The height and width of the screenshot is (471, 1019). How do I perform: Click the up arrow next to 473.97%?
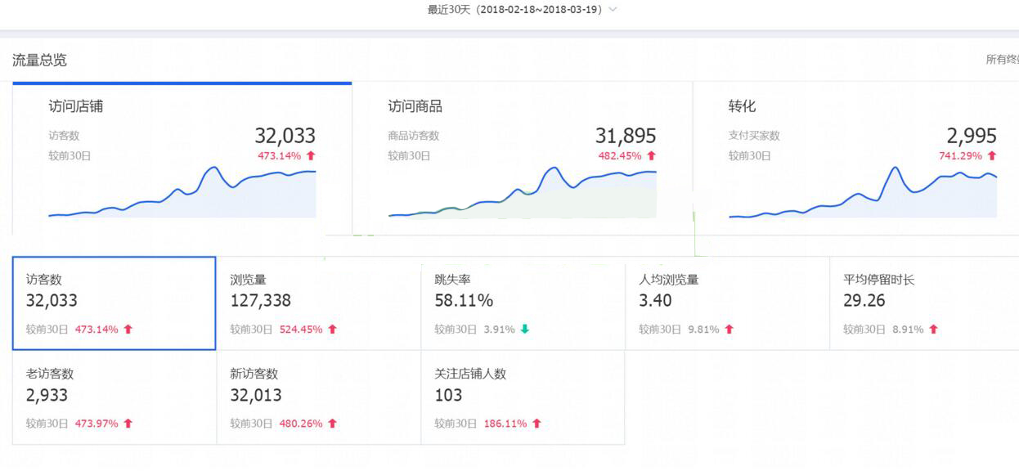128,424
